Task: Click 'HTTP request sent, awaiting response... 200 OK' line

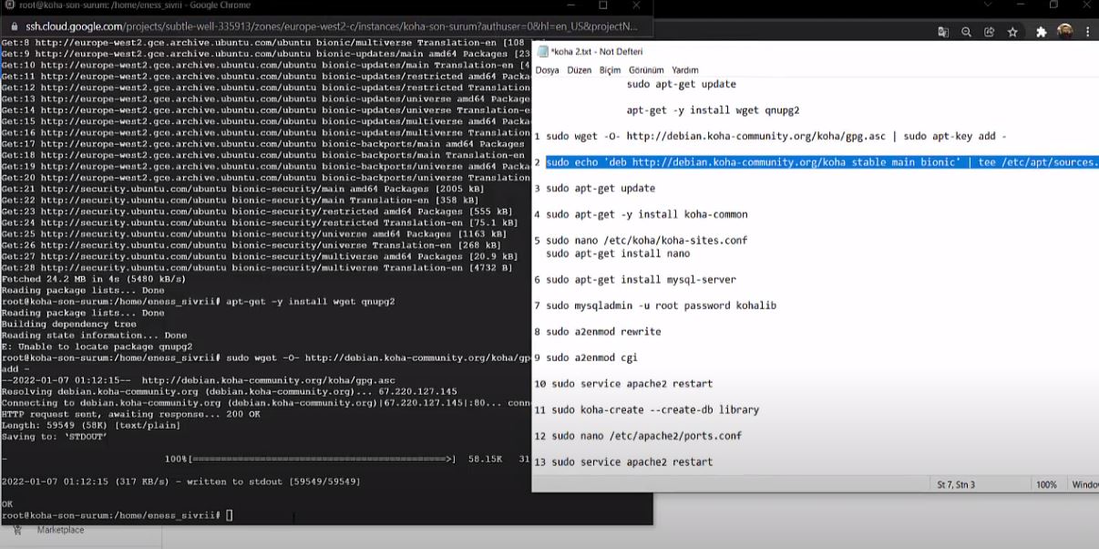Action: [x=130, y=414]
